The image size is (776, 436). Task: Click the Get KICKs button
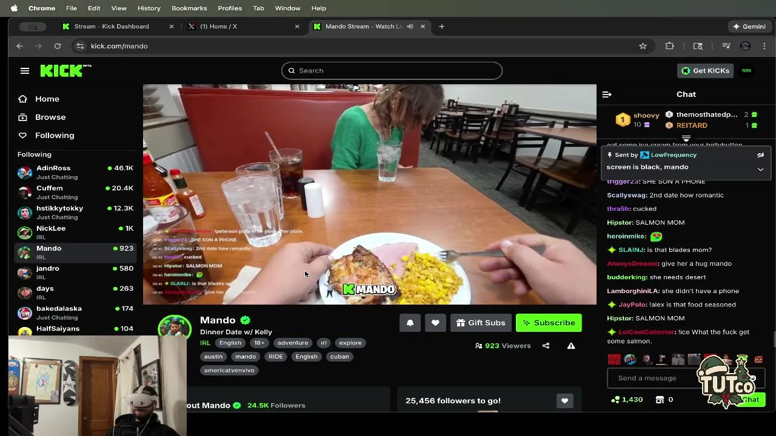(706, 71)
